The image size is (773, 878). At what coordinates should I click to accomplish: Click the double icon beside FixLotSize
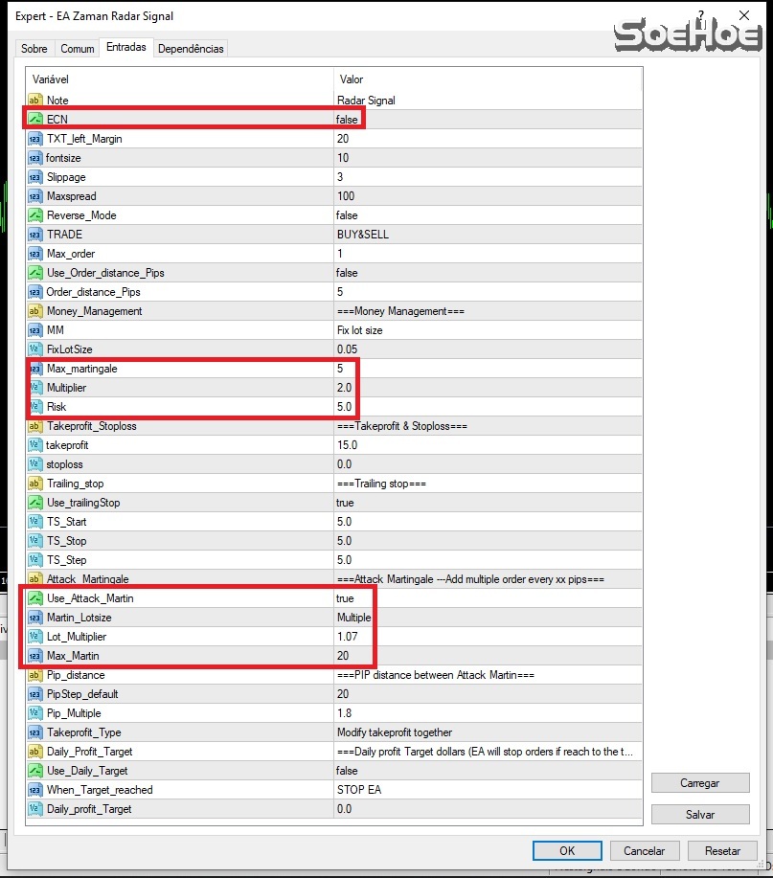(x=35, y=349)
